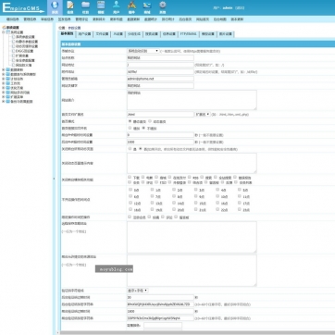Click the sidebar collapse handle arrow

(55, 179)
